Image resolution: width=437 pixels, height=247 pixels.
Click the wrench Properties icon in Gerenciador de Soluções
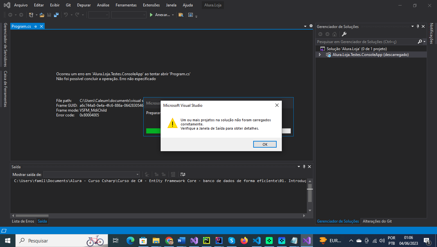pos(344,34)
